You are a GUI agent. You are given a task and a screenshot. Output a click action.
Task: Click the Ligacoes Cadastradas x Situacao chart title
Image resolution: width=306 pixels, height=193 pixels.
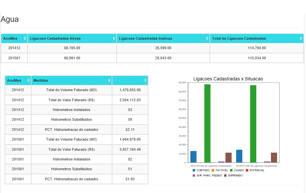228,79
